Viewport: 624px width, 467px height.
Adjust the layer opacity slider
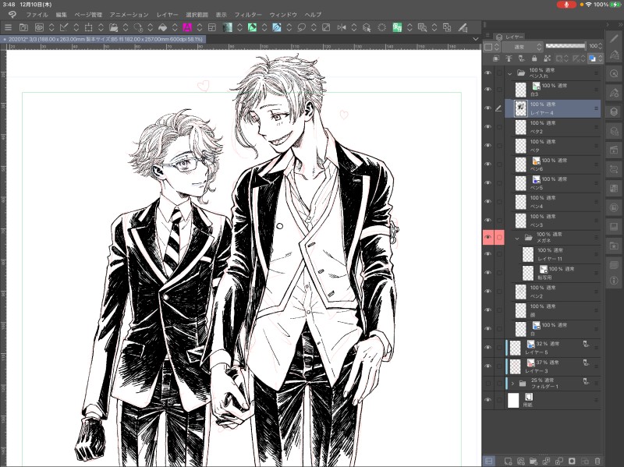coord(565,46)
